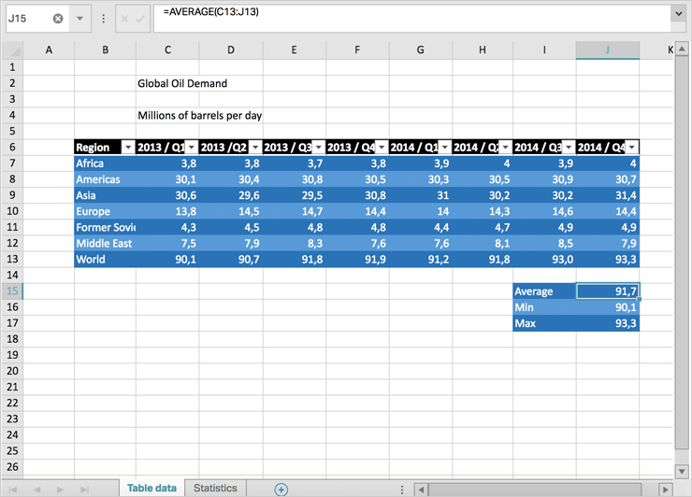Click the formula cancel X icon
Image resolution: width=692 pixels, height=497 pixels.
(x=125, y=19)
